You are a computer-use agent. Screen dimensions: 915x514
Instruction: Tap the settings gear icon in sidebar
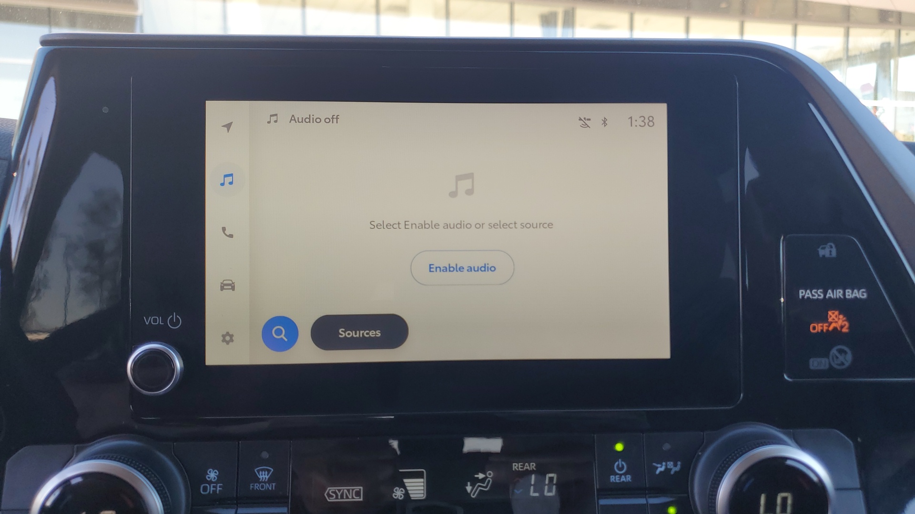[227, 337]
